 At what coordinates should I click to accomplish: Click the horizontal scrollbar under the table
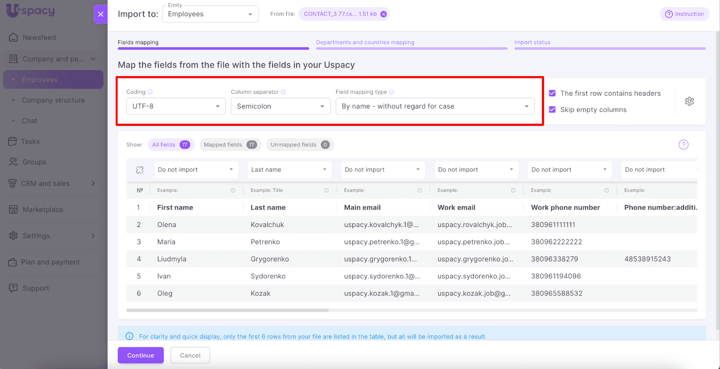pos(227,310)
